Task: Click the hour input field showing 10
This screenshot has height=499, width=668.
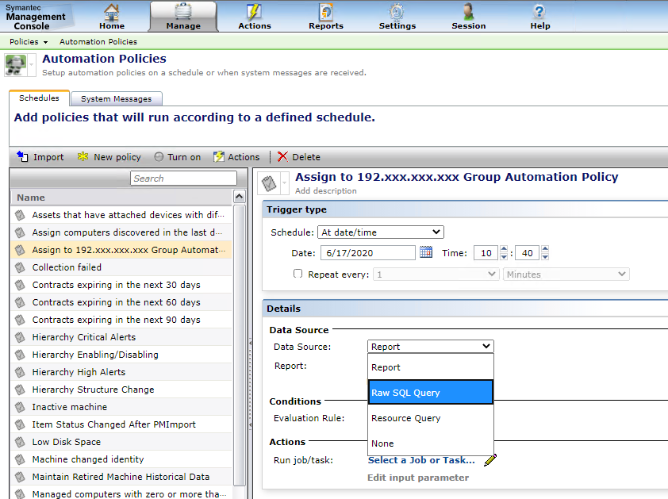Action: click(x=486, y=253)
